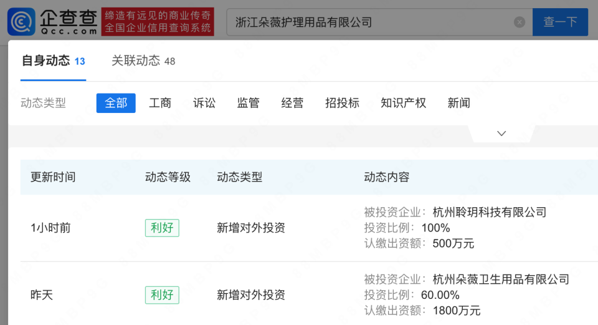Clear the search box with the x icon
The image size is (598, 325).
tap(519, 22)
